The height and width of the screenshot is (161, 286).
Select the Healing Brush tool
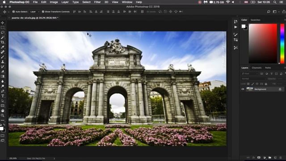pyautogui.click(x=3, y=52)
